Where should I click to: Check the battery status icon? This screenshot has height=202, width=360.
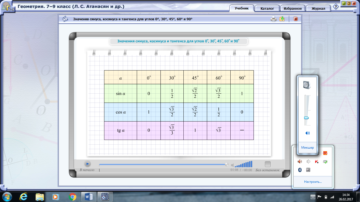(x=326, y=197)
